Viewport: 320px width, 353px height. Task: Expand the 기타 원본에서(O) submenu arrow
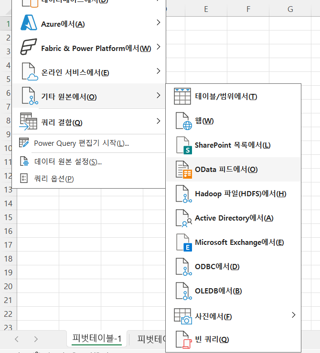coord(159,95)
